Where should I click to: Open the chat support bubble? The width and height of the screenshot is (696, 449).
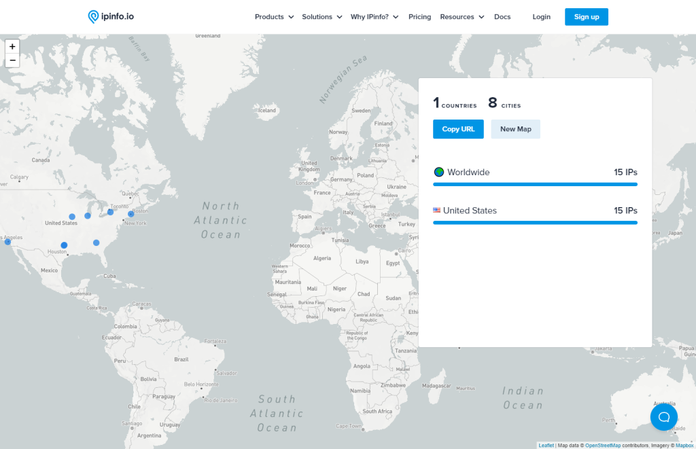[663, 416]
